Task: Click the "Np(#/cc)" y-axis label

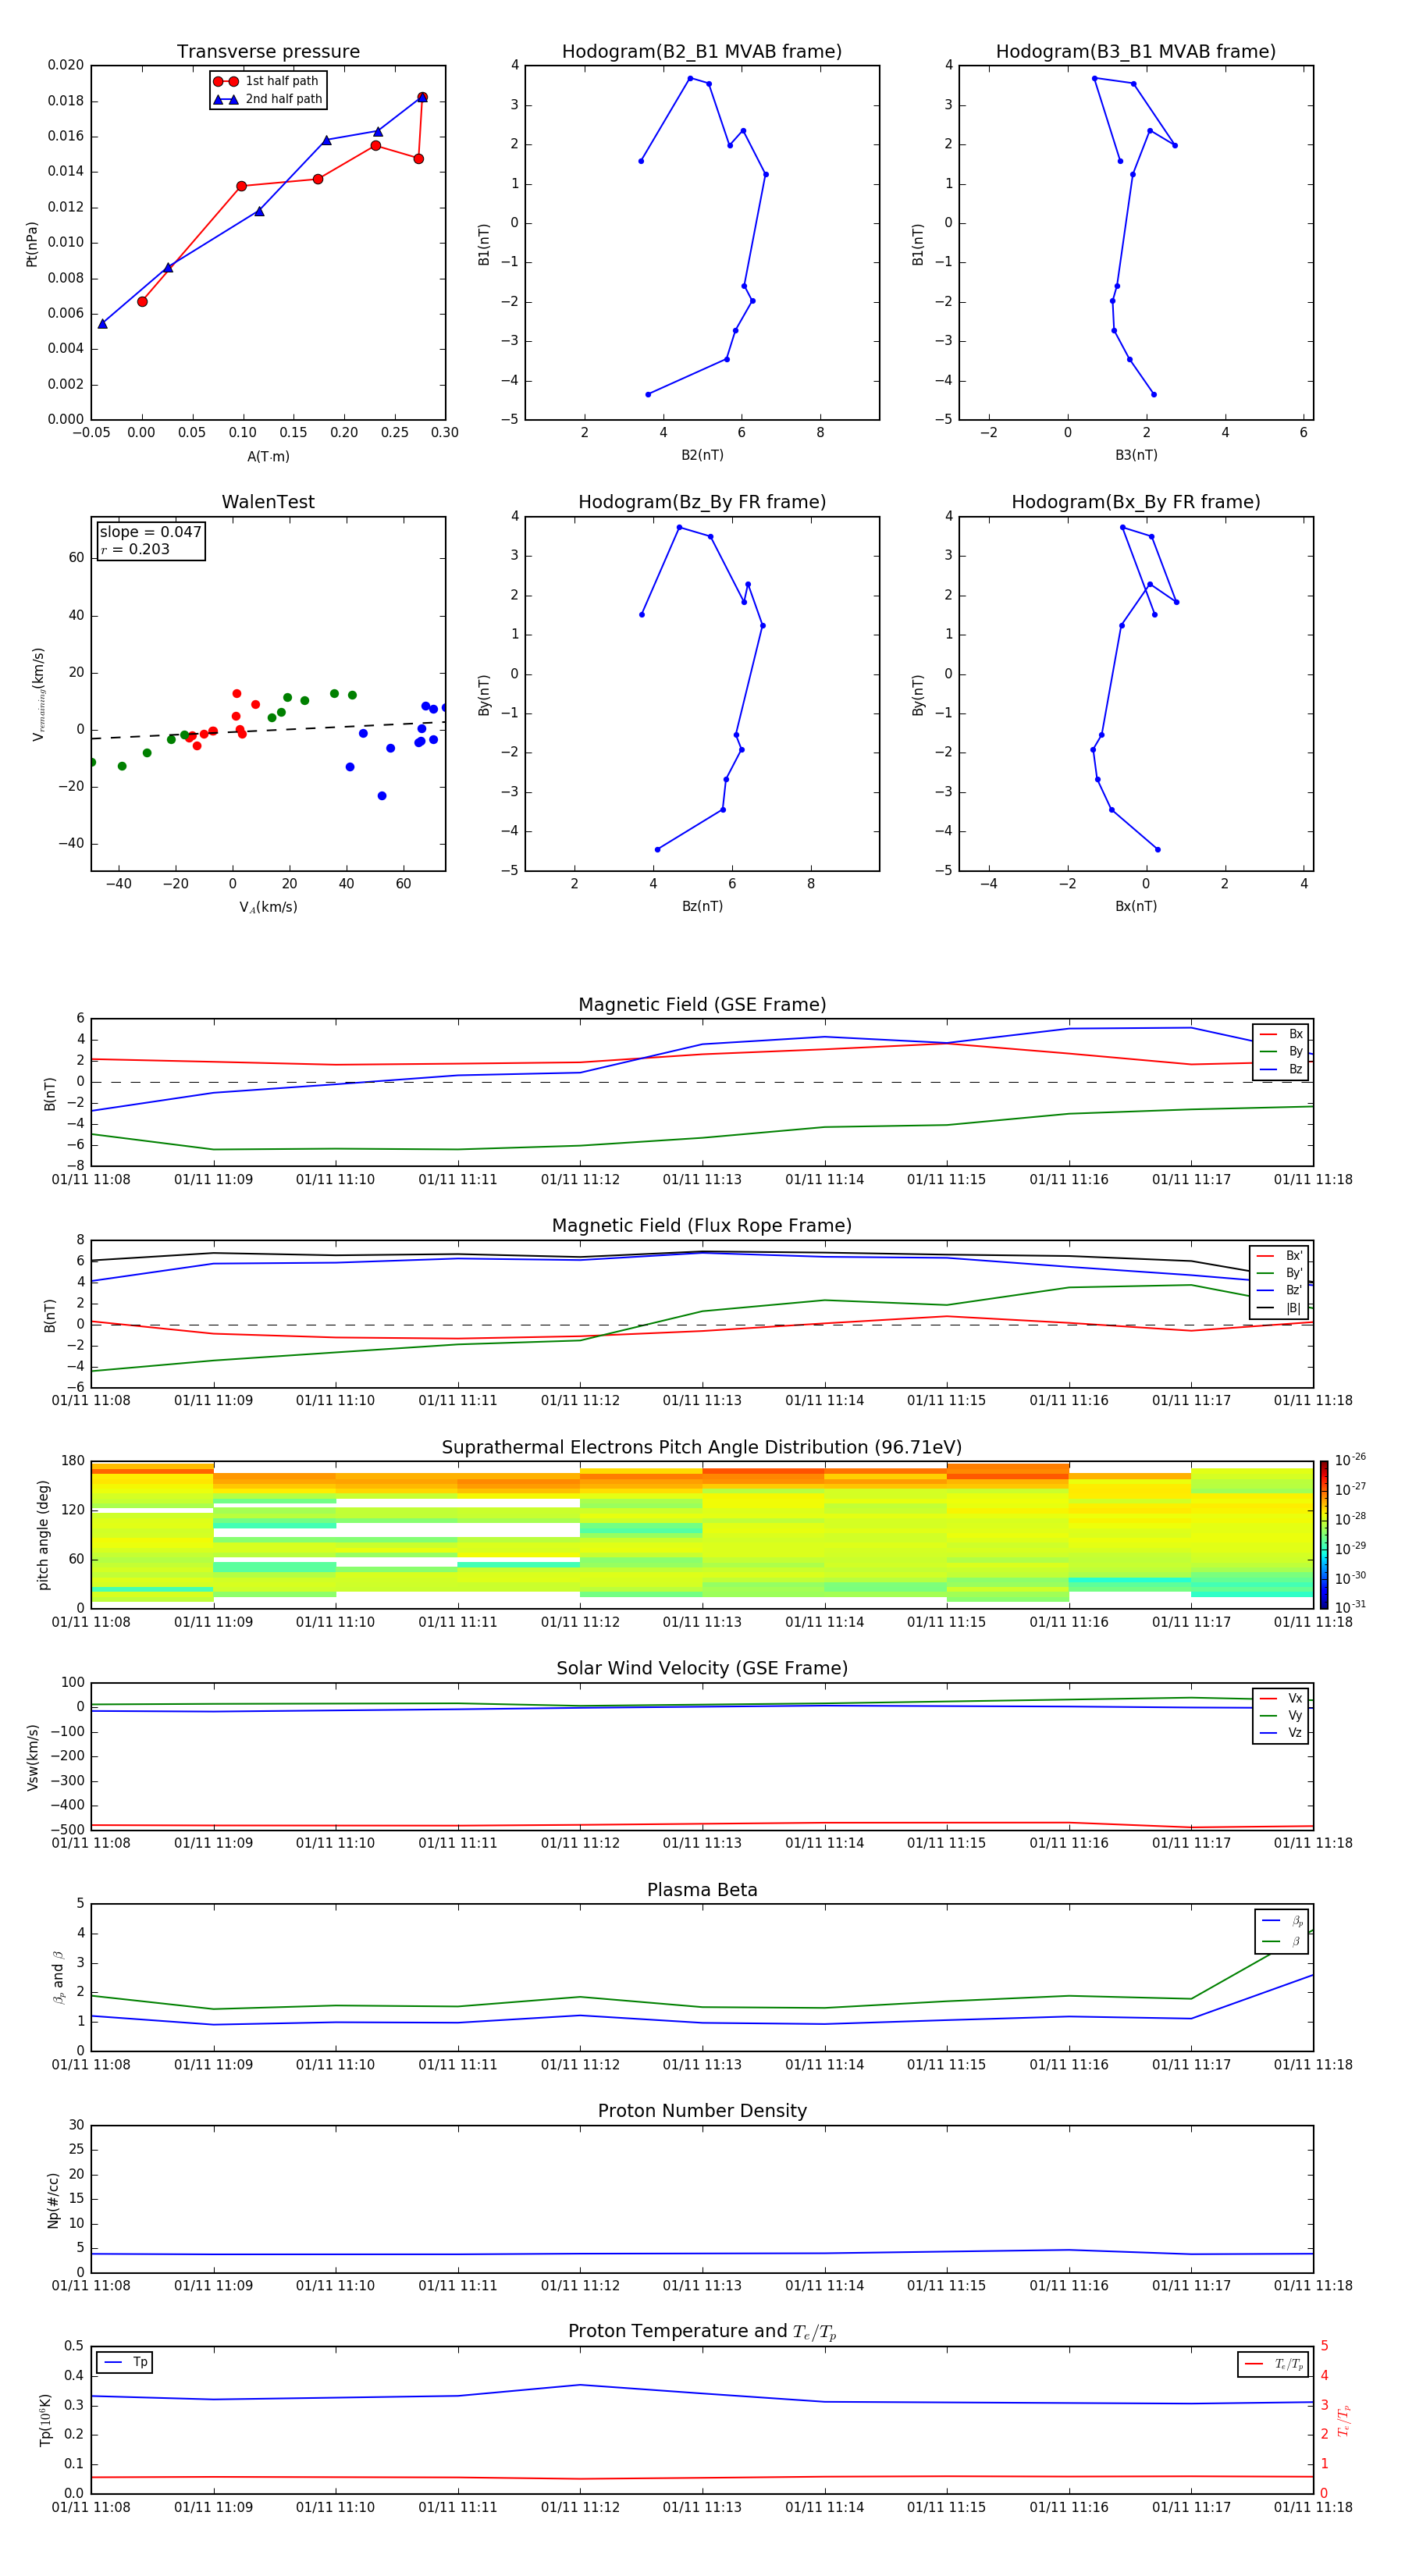Action: [x=53, y=2200]
